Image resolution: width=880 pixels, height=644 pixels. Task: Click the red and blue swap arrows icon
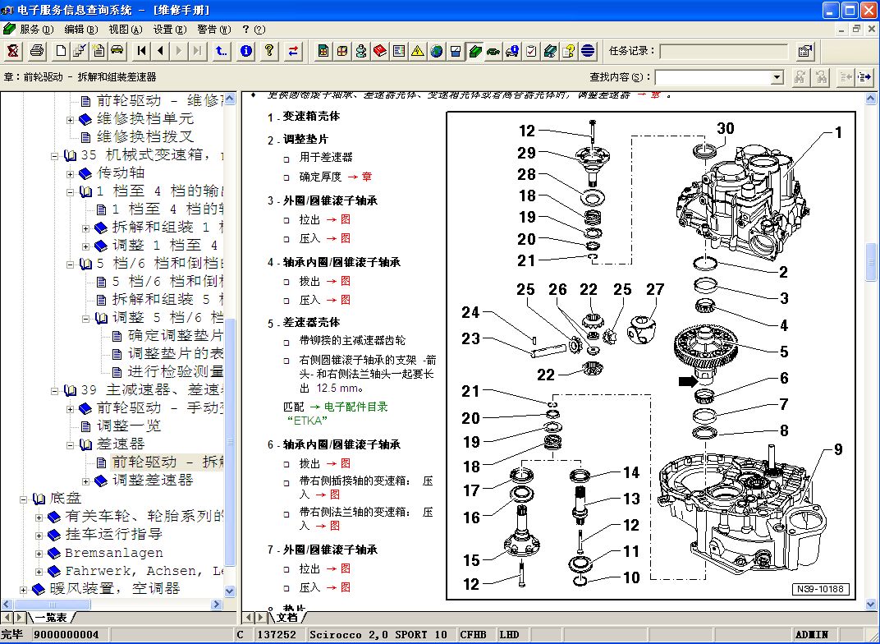pyautogui.click(x=293, y=51)
